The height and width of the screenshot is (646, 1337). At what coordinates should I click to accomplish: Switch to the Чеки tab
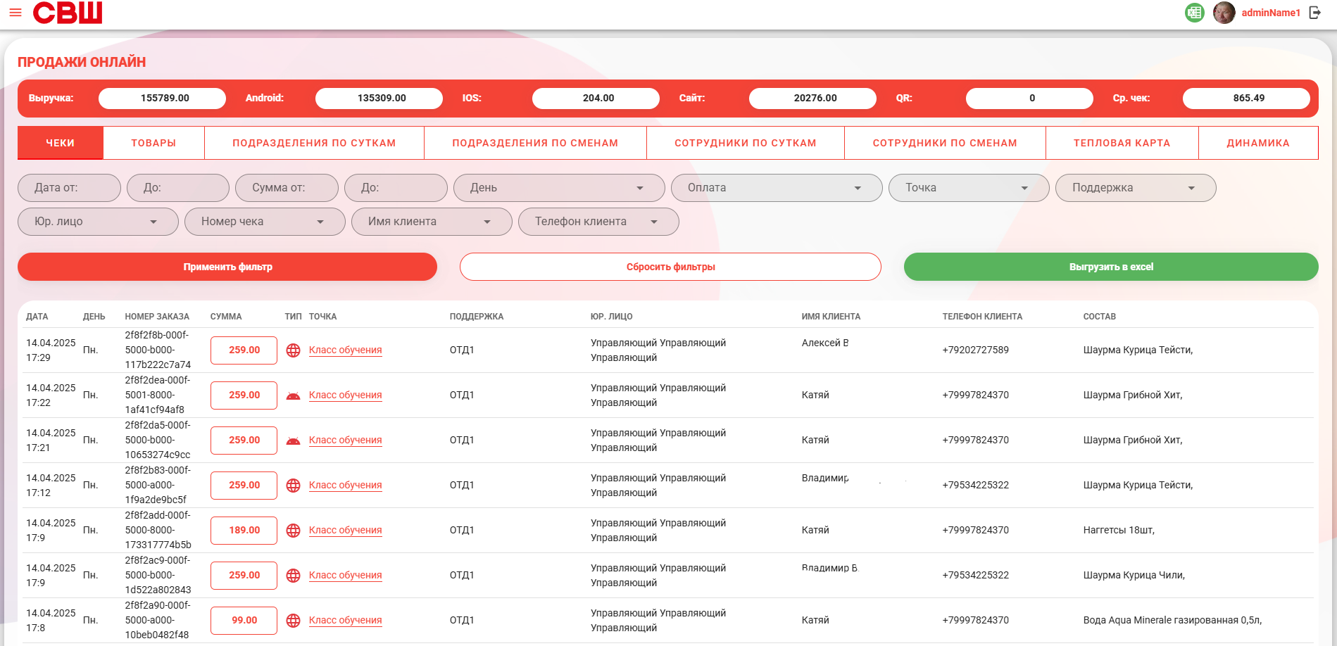tap(61, 143)
